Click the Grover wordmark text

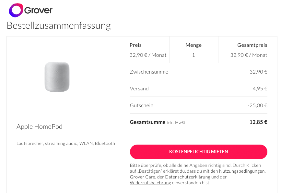[38, 11]
